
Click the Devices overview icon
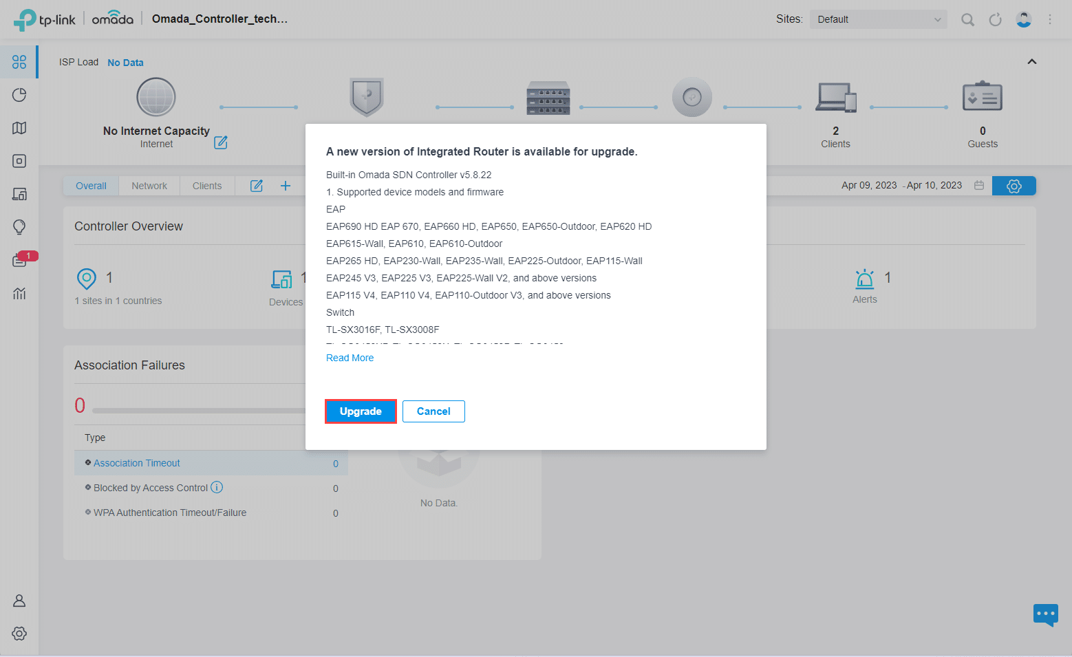(281, 279)
